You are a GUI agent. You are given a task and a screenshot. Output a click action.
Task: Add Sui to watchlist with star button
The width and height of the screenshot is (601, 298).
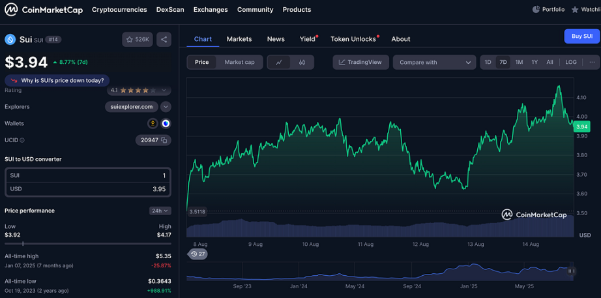(x=138, y=40)
